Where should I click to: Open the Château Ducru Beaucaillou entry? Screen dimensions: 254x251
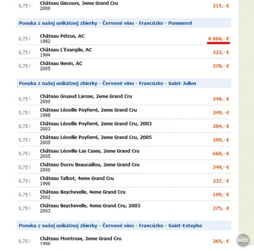pos(90,165)
